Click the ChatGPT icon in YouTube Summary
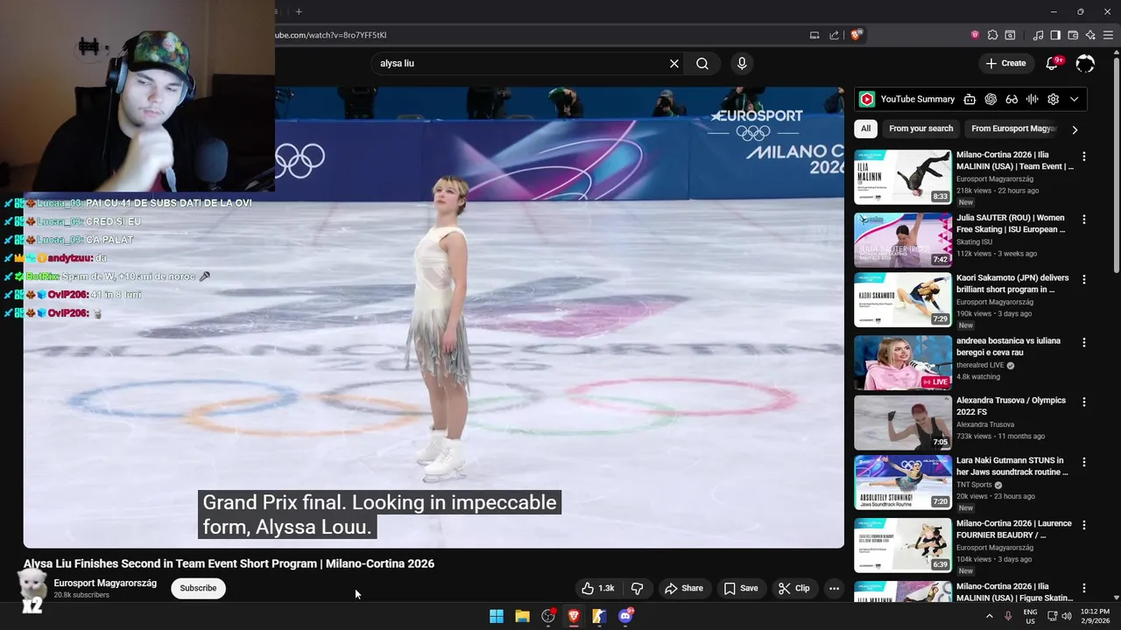1121x630 pixels. (x=991, y=99)
